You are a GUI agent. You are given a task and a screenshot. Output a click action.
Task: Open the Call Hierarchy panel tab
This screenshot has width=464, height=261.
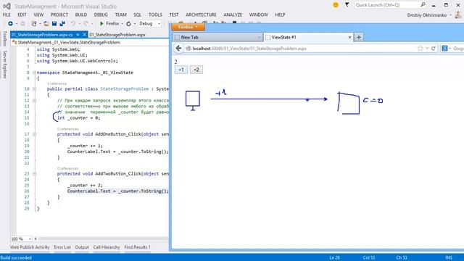pos(107,247)
